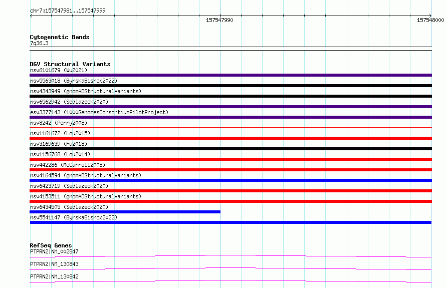
Task: Select the purple bar under nsv6562942
Action: (231, 107)
